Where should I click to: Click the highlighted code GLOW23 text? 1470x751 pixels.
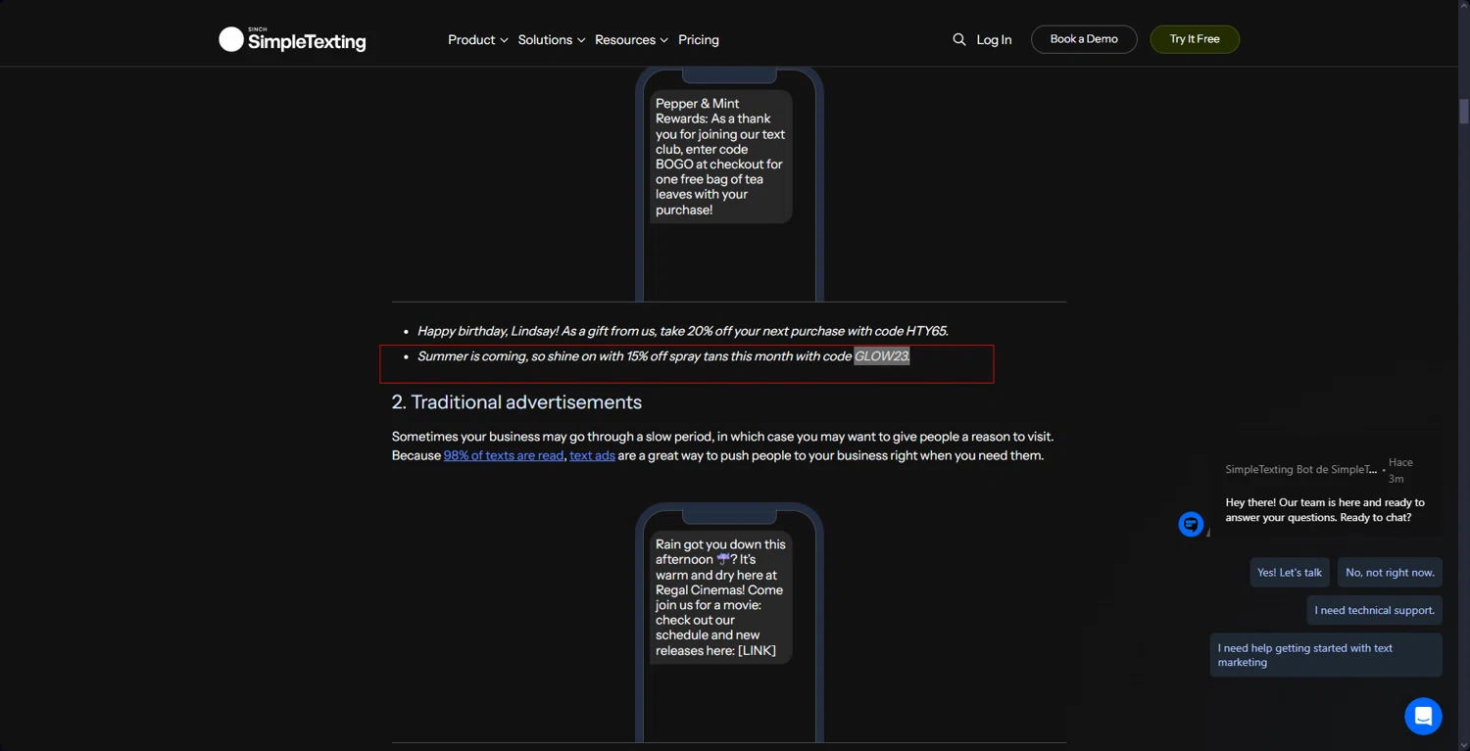[x=881, y=356]
